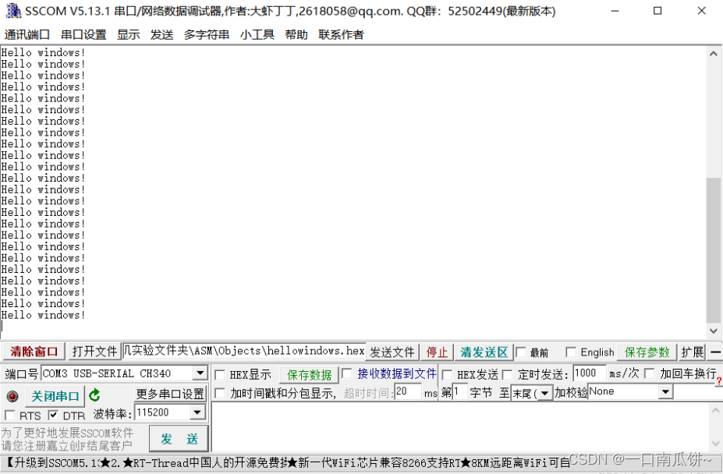This screenshot has height=474, width=723.
Task: Enable the HEX显示 checkbox
Action: [221, 373]
